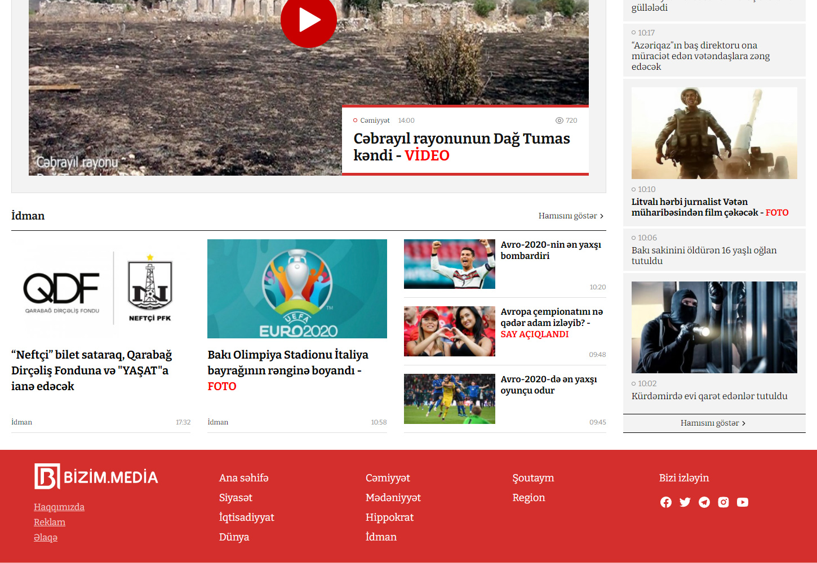The height and width of the screenshot is (563, 817).
Task: Click the QDF and Neftçi PFK thumbnail
Action: coord(101,289)
